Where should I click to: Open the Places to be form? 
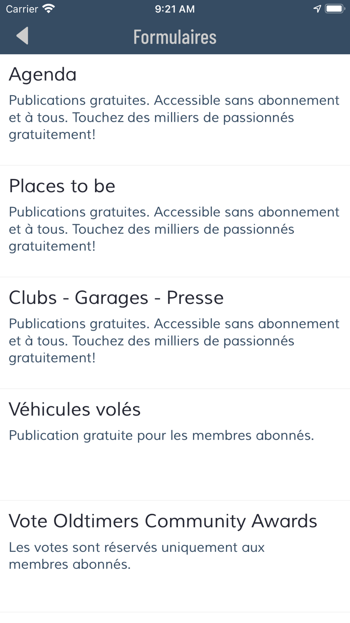pyautogui.click(x=62, y=186)
